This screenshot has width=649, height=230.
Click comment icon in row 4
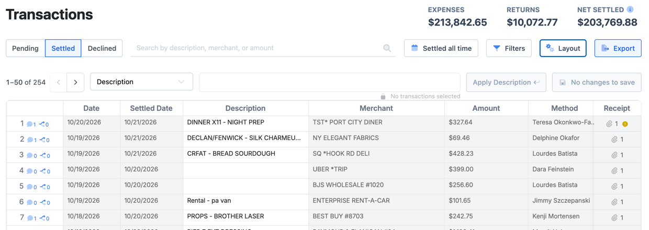30,171
